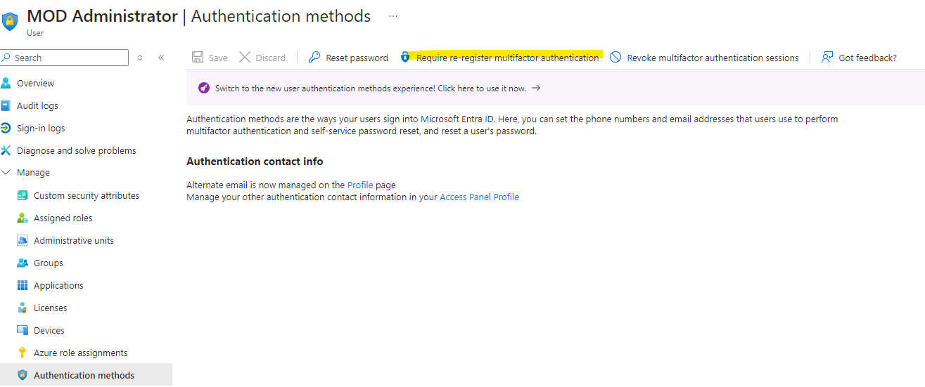
Task: Click the Groups icon in sidebar
Action: pos(22,263)
